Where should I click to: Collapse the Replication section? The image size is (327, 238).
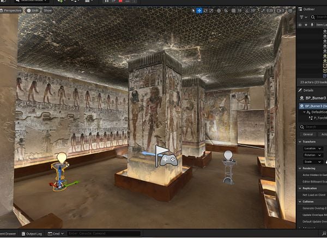300,188
